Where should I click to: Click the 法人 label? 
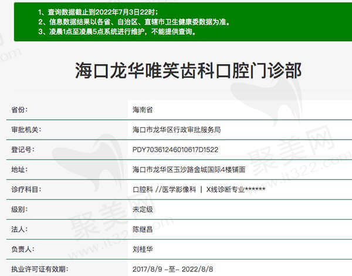[19, 229]
